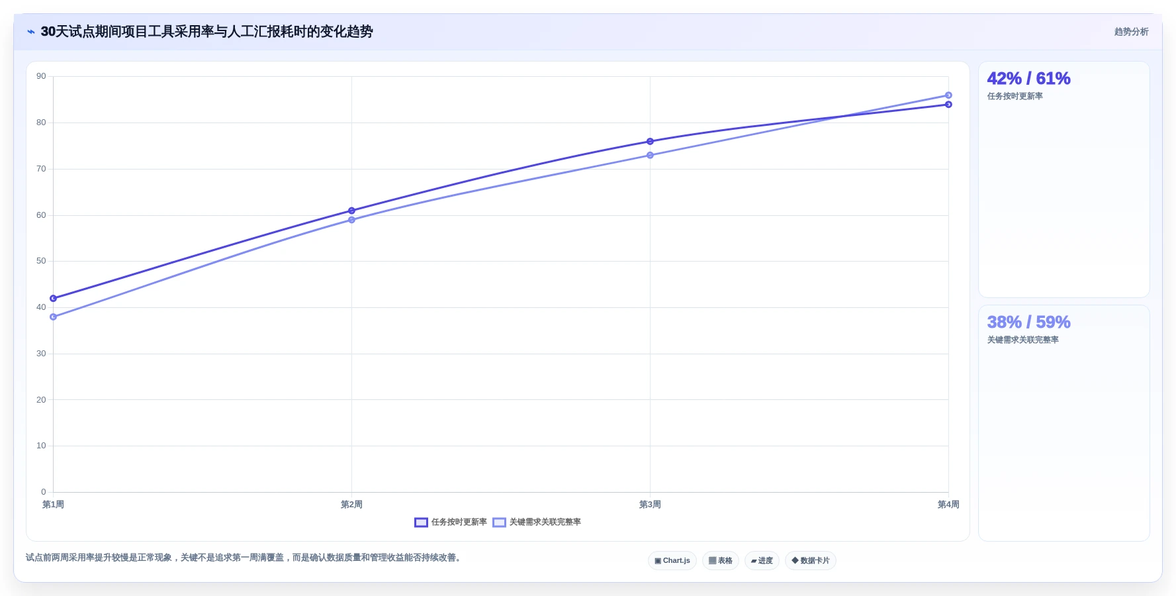Click the footnote starting 试点前两周采用率提升较慢
Image resolution: width=1176 pixels, height=596 pixels.
pos(244,558)
